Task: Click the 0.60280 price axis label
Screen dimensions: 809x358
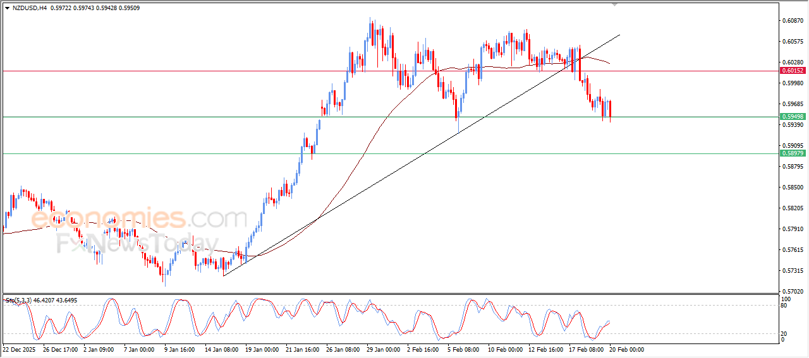Action: [793, 63]
